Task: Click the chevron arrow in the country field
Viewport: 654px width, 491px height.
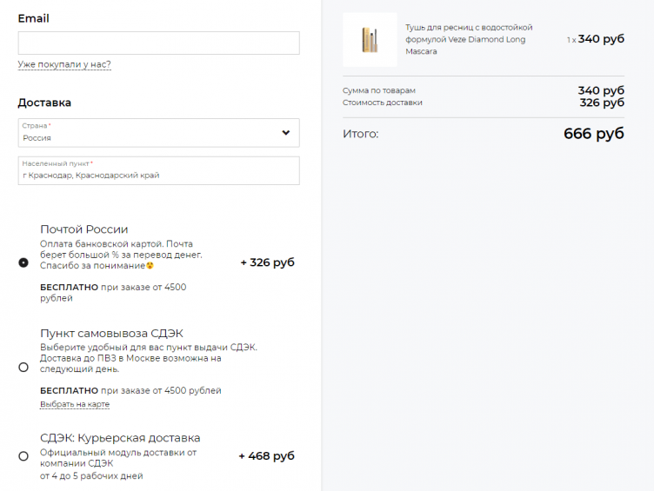Action: pos(286,133)
